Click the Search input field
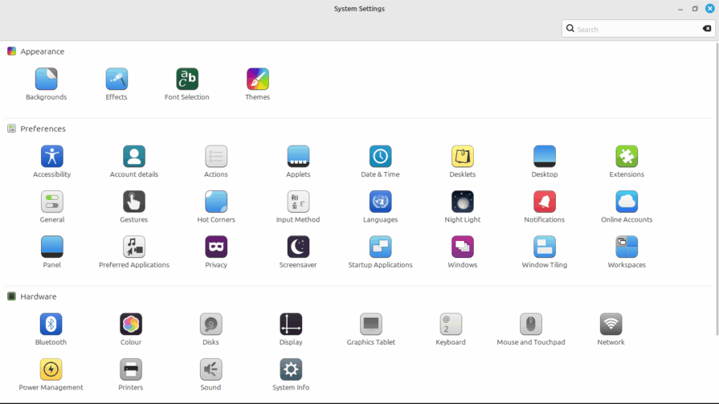The width and height of the screenshot is (719, 404). tap(635, 29)
